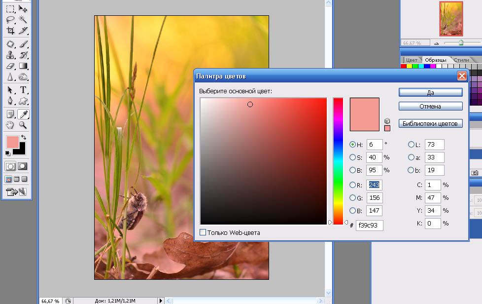Enable the Только Web-цвета checkbox
The image size is (482, 304).
coord(203,232)
